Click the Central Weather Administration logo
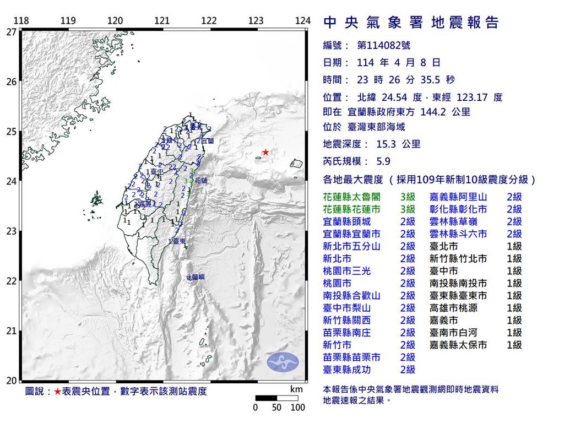The image size is (564, 423). pyautogui.click(x=283, y=362)
